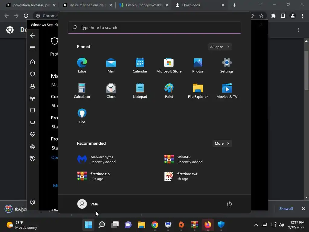Show hidden system tray icons
Screen dimensions: 309x232
coord(256,225)
